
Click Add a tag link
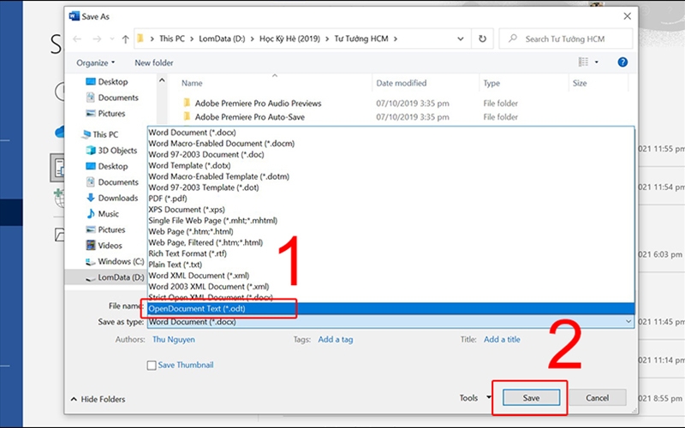point(335,339)
